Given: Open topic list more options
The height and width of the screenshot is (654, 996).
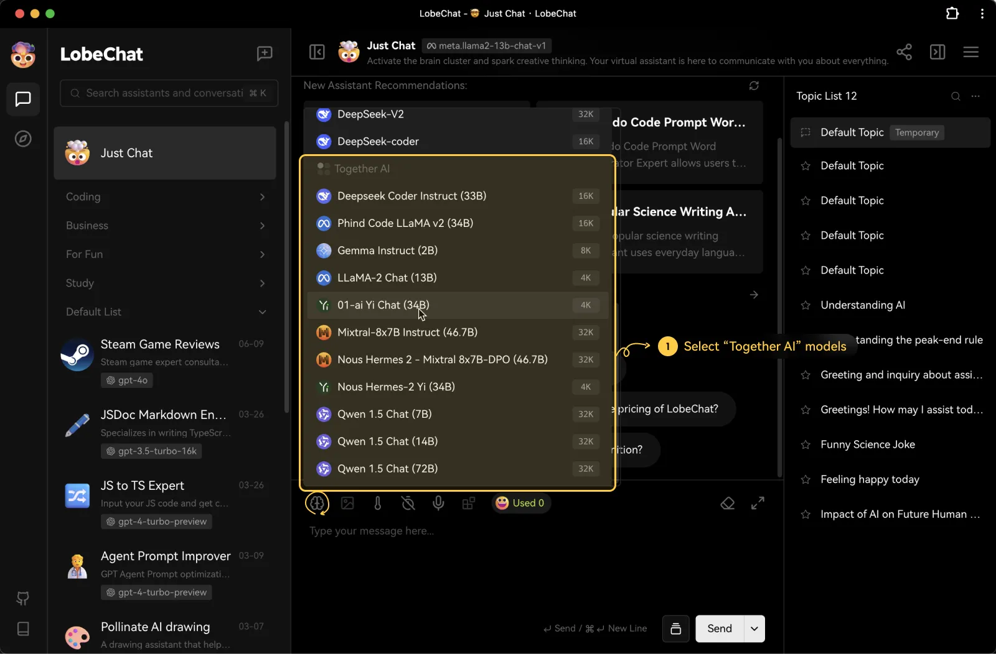Looking at the screenshot, I should pos(975,96).
